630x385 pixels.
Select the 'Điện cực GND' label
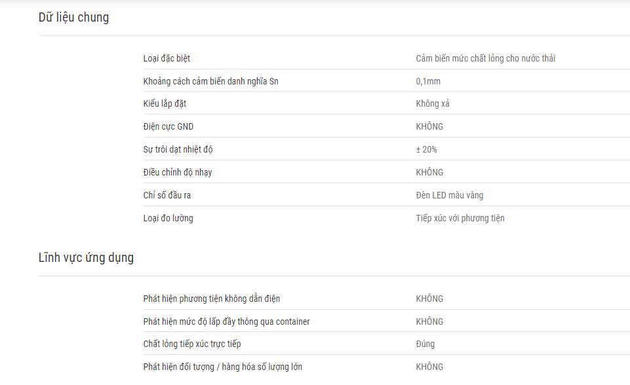click(168, 127)
